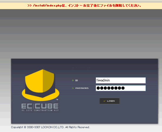
Task: Focus the PASSWORD input field
Action: tap(121, 88)
